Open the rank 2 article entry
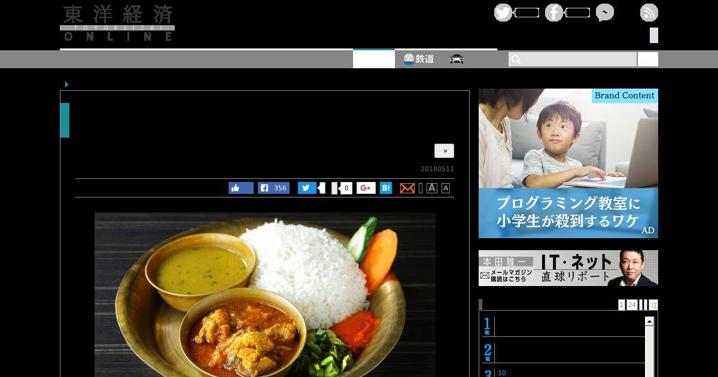The width and height of the screenshot is (718, 377). tap(562, 352)
